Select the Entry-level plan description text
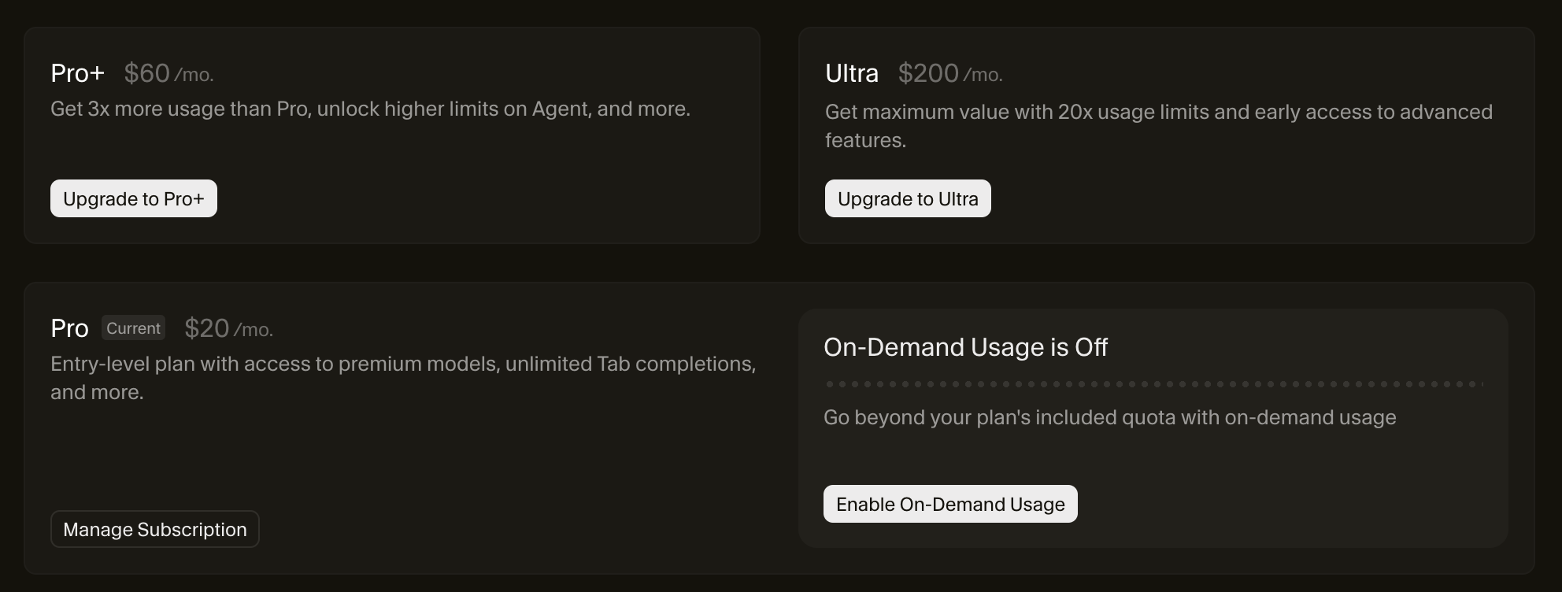 point(402,378)
